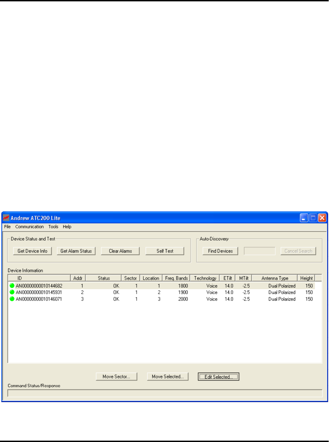Click OK status in the 1900 row
The image size is (329, 442).
116,292
